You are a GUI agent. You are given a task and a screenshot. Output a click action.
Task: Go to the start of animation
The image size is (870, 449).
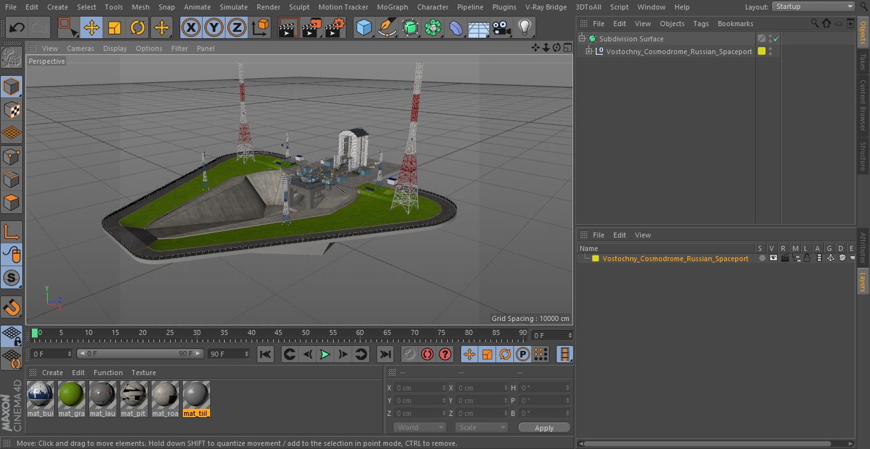[266, 354]
